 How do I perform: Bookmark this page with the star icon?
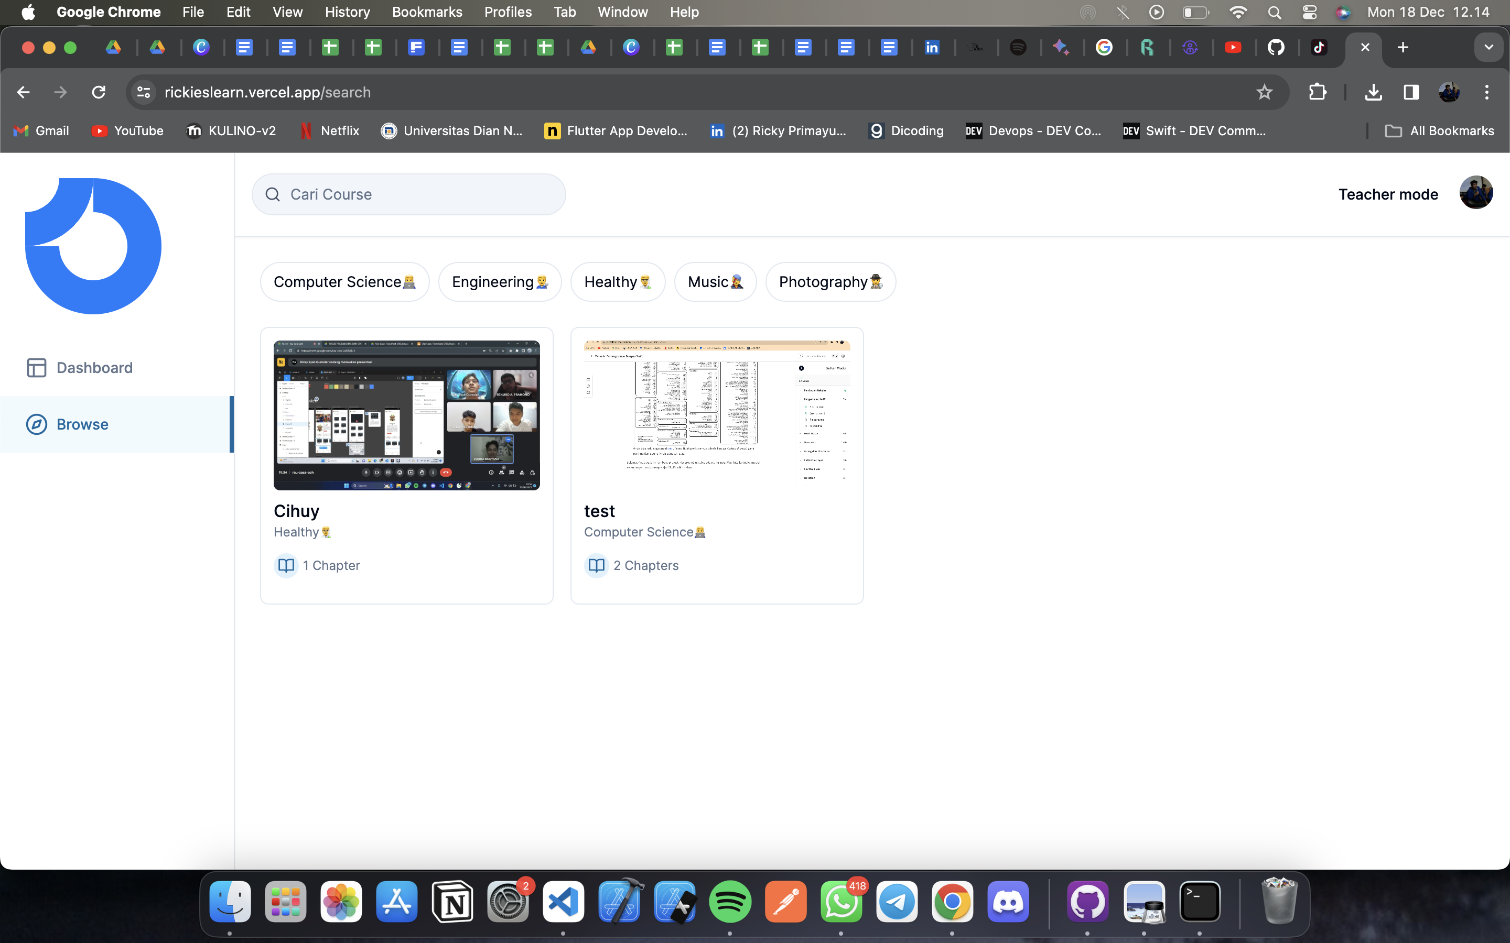click(1264, 92)
